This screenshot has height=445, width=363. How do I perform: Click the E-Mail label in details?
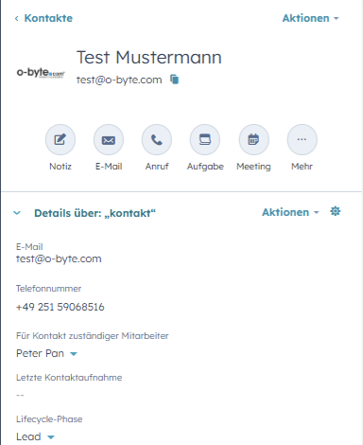(29, 247)
